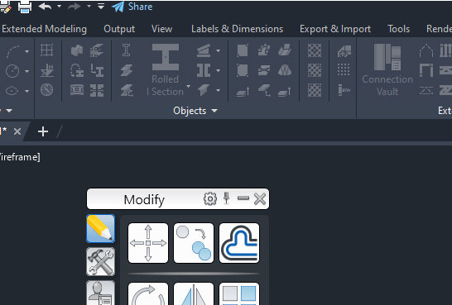Expand the Circle tool dropdown
Image resolution: width=452 pixels, height=305 pixels.
(x=26, y=71)
